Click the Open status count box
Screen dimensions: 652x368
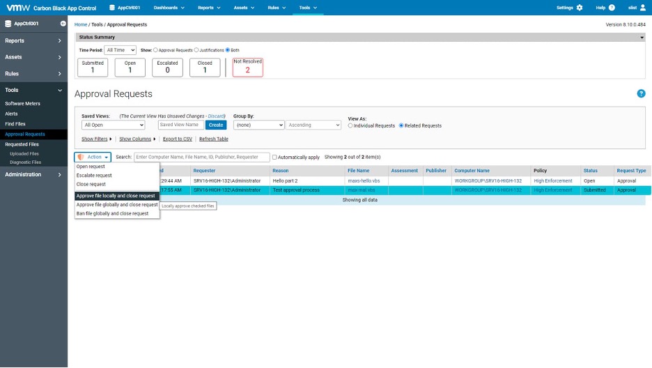click(130, 68)
